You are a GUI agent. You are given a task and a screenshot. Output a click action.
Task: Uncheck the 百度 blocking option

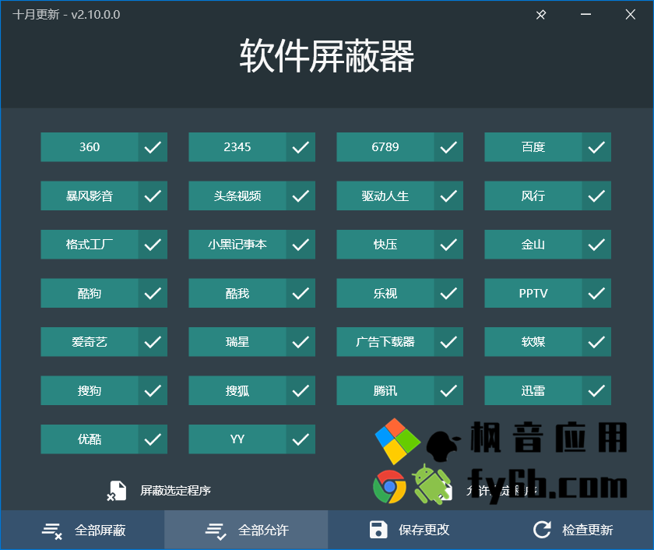coord(596,147)
